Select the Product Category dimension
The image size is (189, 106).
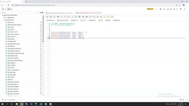point(14,87)
